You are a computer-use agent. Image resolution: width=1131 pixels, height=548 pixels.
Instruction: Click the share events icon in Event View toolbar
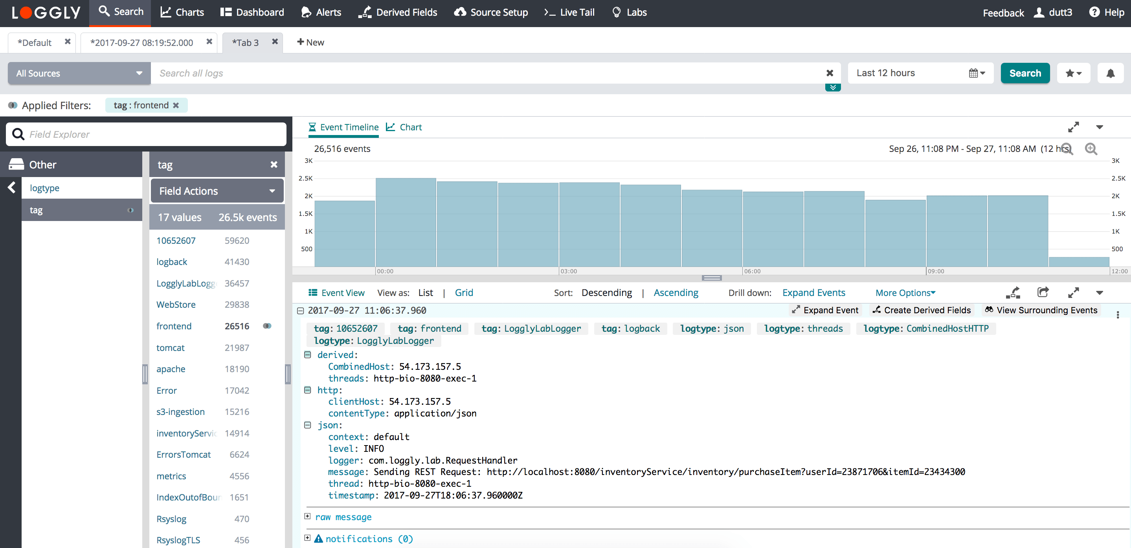pos(1043,292)
